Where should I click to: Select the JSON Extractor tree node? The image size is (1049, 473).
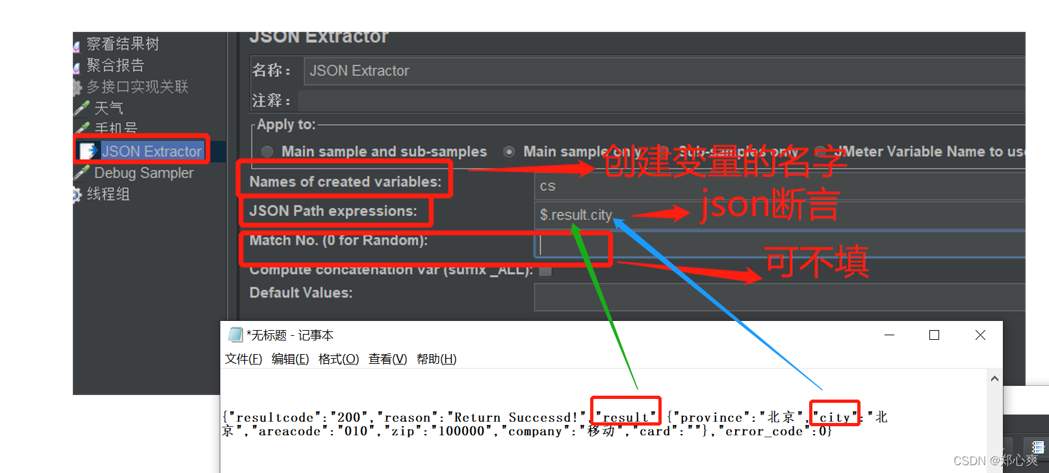tap(151, 151)
